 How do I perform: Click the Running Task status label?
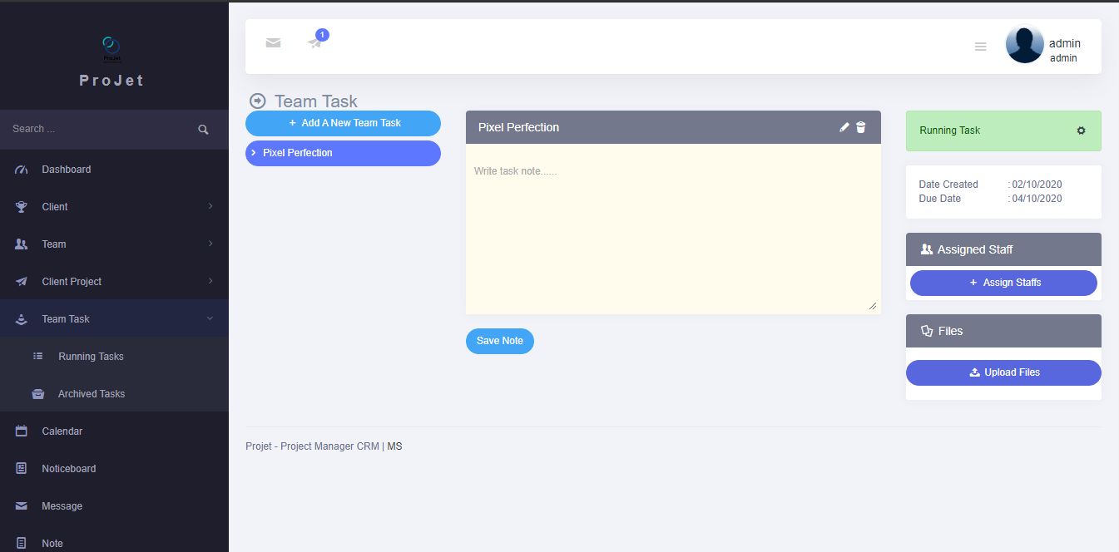(950, 131)
